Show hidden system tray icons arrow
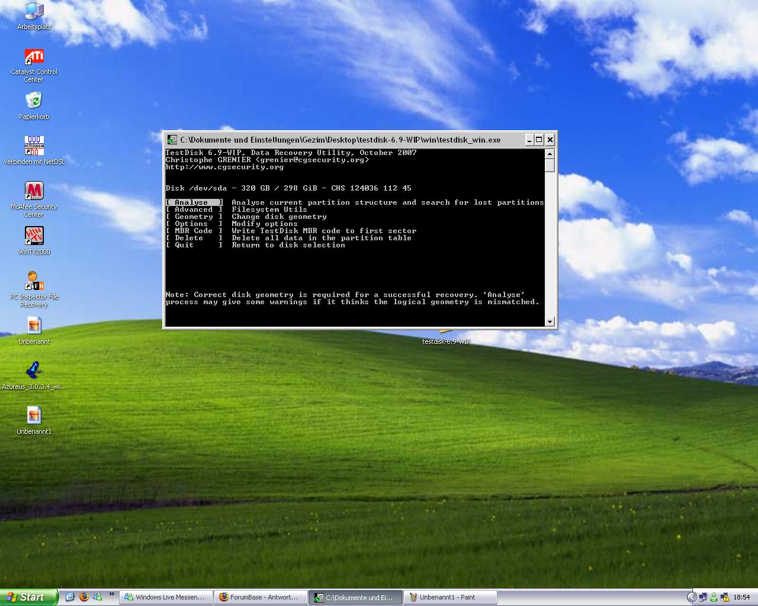The image size is (758, 606). 691,597
